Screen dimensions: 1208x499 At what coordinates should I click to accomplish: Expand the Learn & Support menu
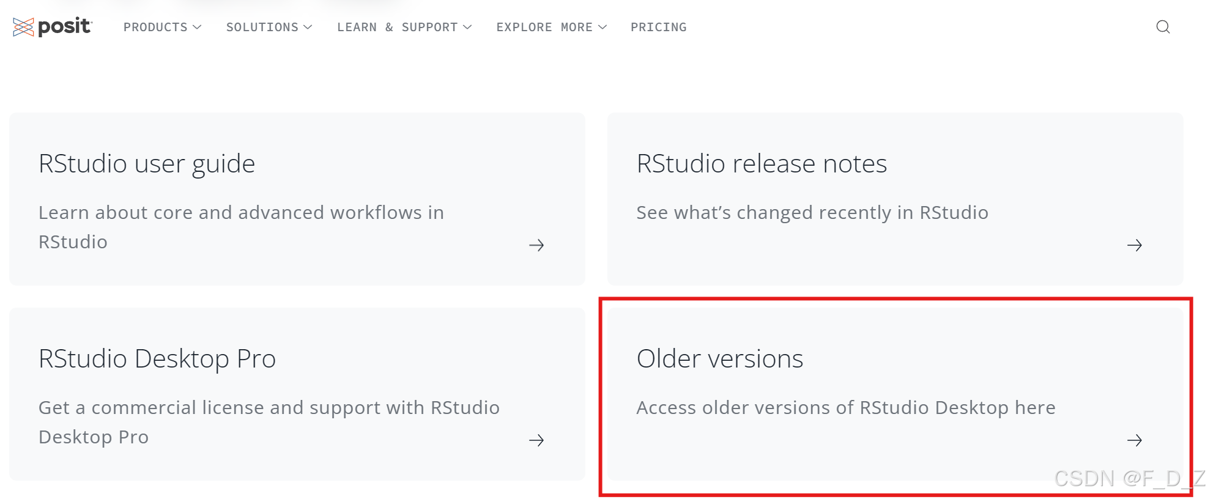point(404,27)
